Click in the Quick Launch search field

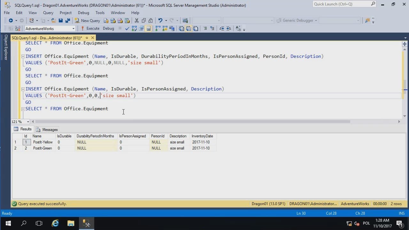[x=342, y=4]
